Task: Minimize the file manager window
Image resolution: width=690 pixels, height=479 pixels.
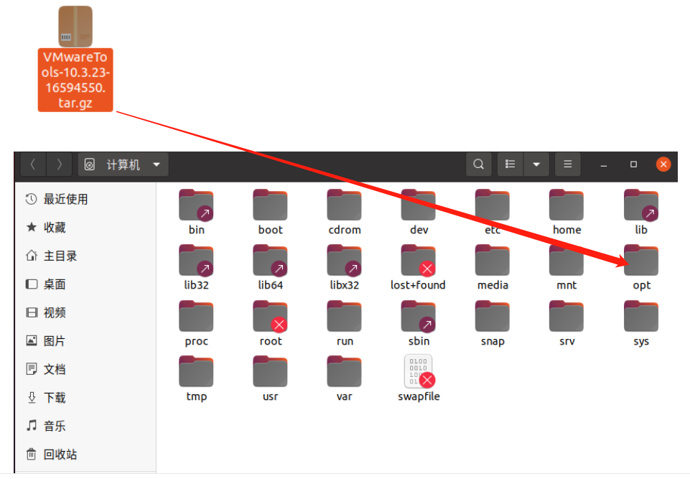Action: pyautogui.click(x=604, y=164)
